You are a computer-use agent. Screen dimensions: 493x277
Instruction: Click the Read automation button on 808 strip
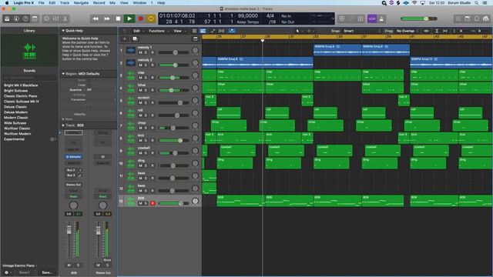(x=74, y=197)
